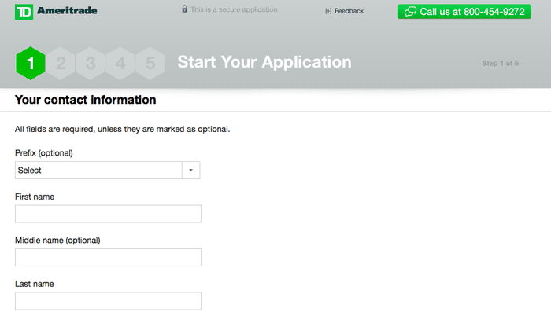551x316 pixels.
Task: Click the chat bubbles icon in call button
Action: click(410, 12)
